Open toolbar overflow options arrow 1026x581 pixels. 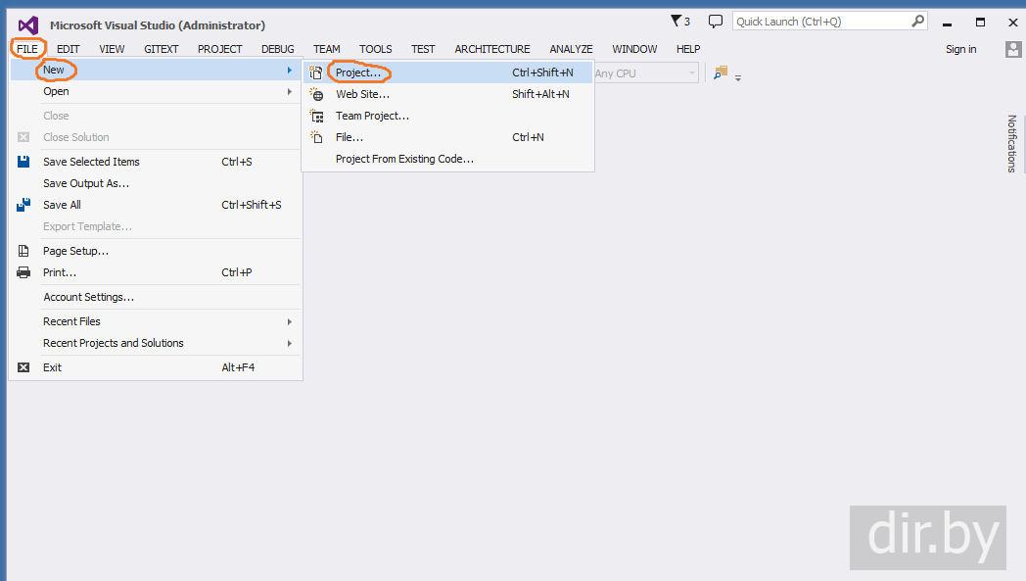tap(738, 78)
